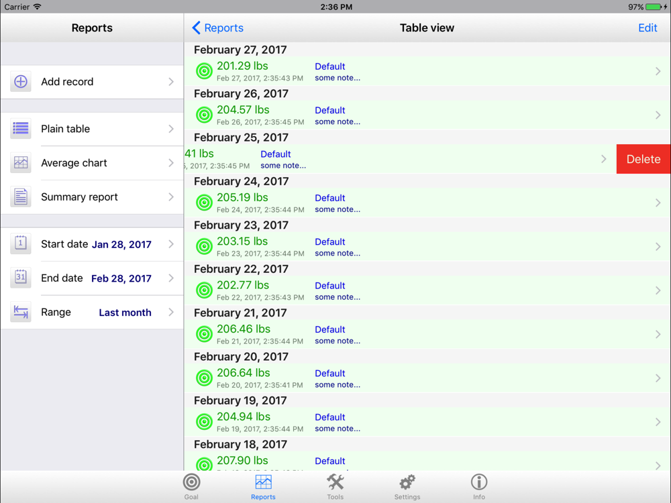Image resolution: width=671 pixels, height=503 pixels.
Task: Tap the Add record plus icon
Action: pos(21,82)
